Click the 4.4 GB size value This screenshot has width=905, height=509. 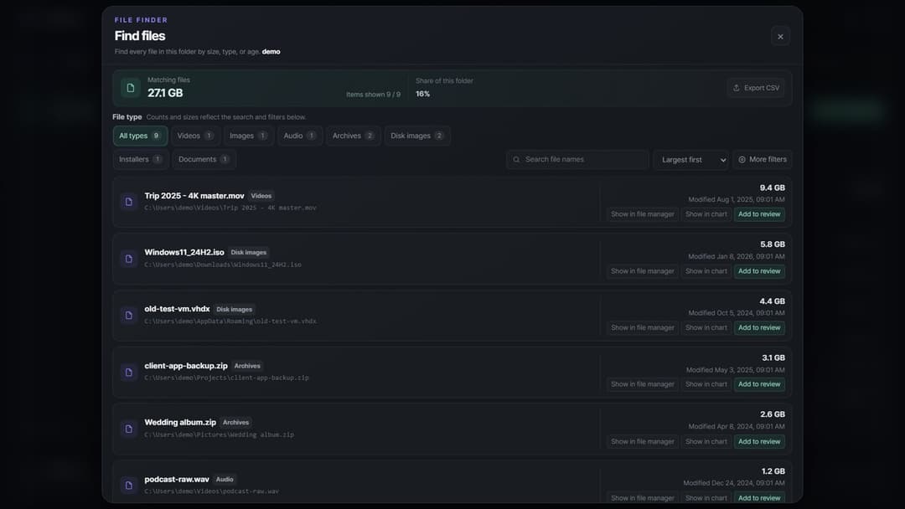click(772, 301)
